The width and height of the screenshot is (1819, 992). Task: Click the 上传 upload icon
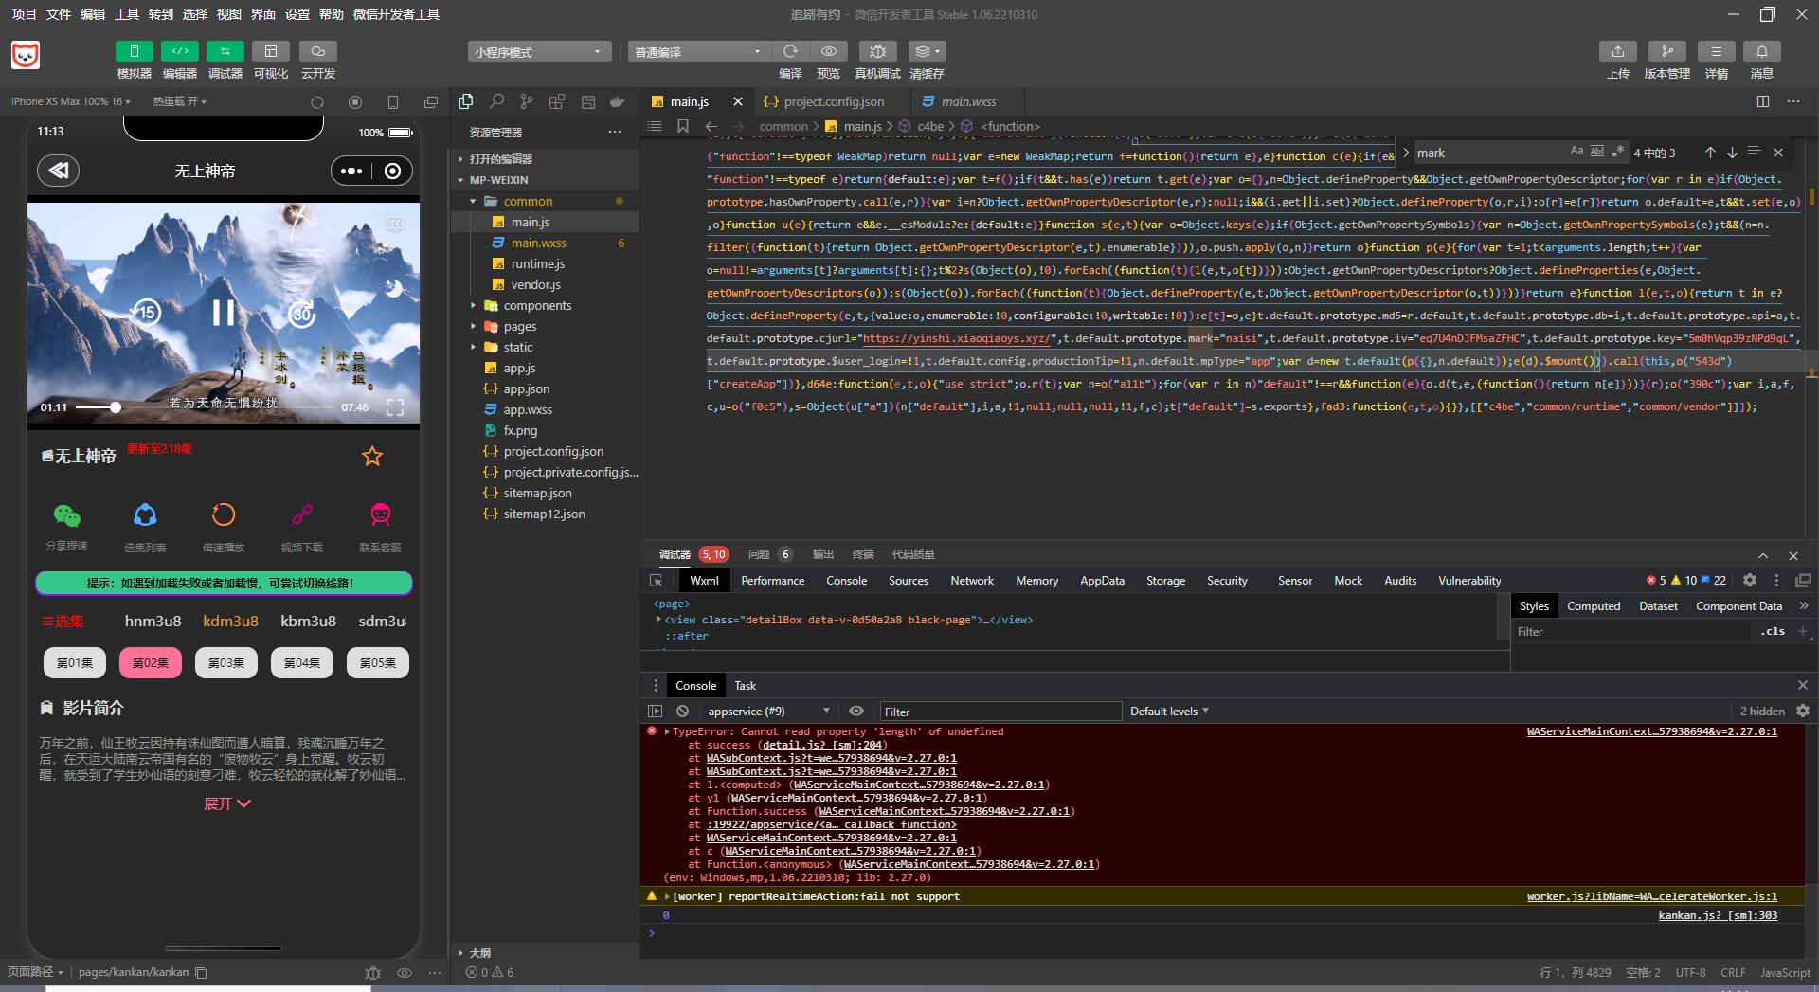pos(1617,51)
